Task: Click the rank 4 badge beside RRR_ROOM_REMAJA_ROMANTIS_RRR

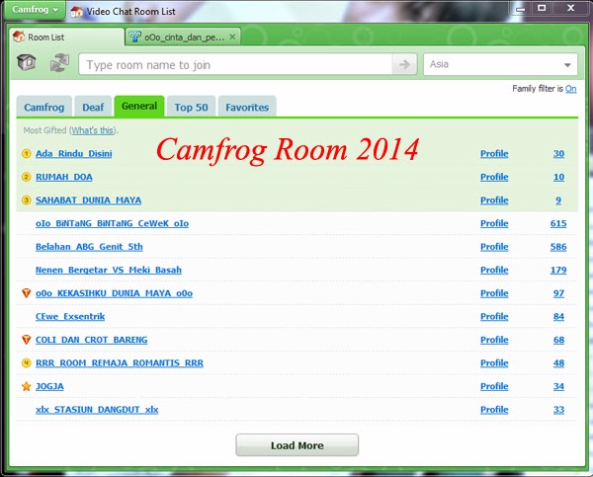Action: [x=26, y=363]
